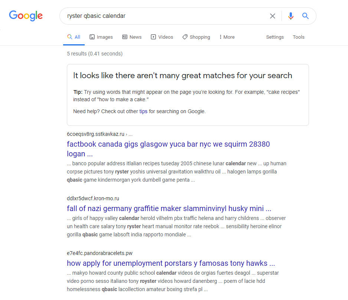Open the Tools options

pos(299,37)
